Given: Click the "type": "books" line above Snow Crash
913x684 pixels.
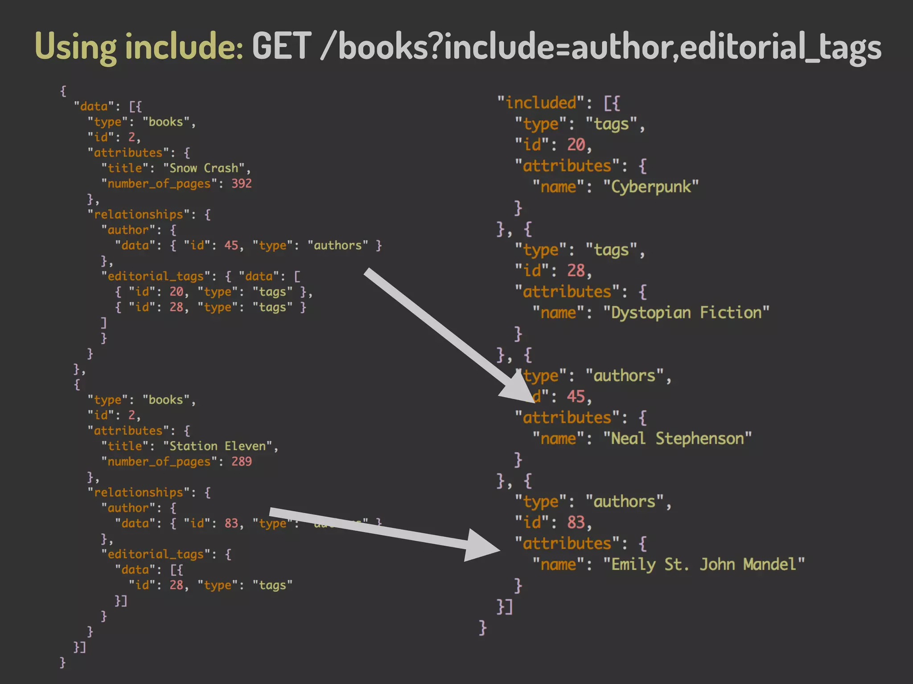Looking at the screenshot, I should [142, 122].
